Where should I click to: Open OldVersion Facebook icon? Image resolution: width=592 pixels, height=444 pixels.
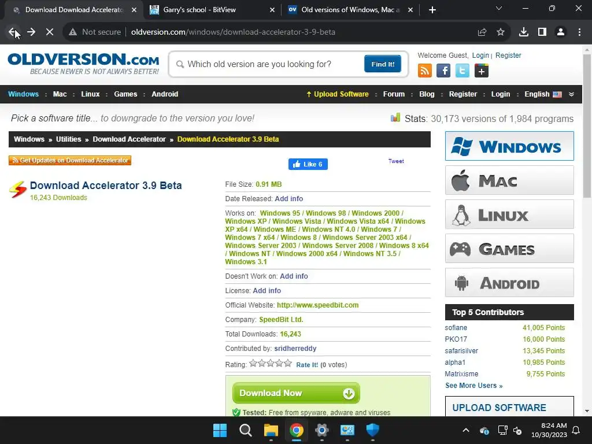pyautogui.click(x=443, y=71)
